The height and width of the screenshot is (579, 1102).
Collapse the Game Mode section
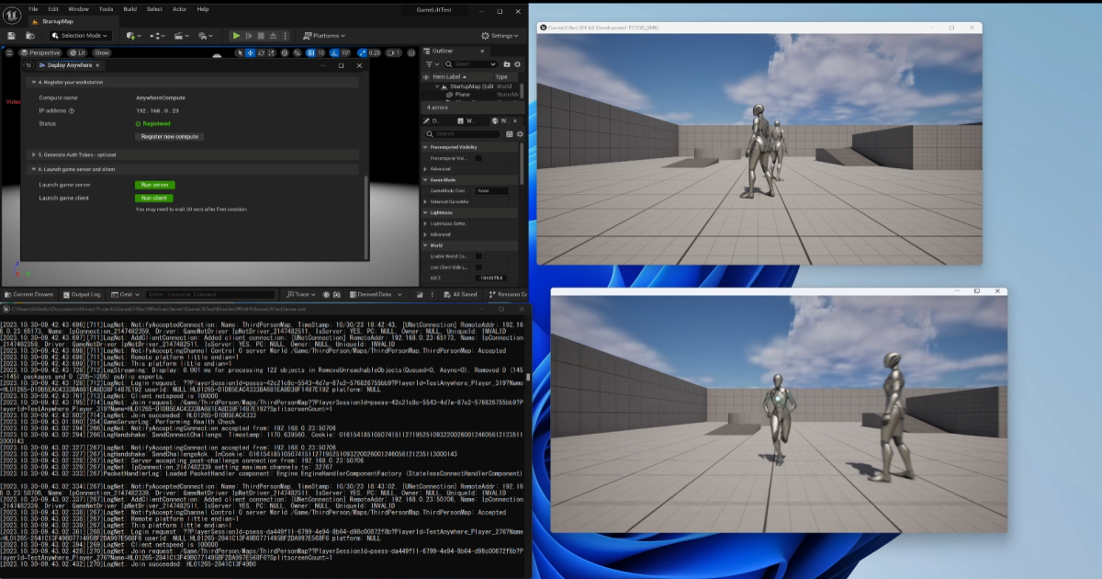426,180
